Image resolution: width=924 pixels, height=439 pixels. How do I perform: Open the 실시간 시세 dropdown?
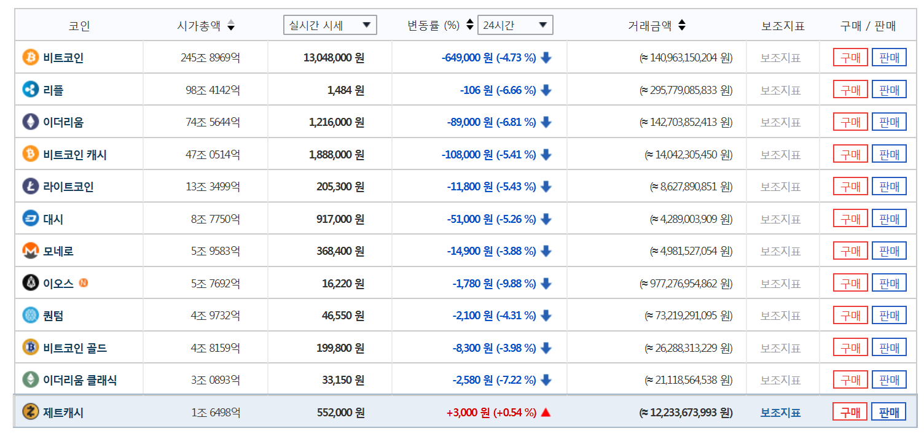[330, 25]
